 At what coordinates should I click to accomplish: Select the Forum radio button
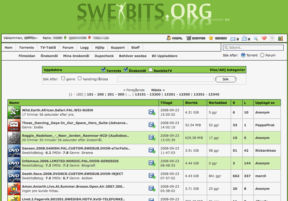click(262, 55)
